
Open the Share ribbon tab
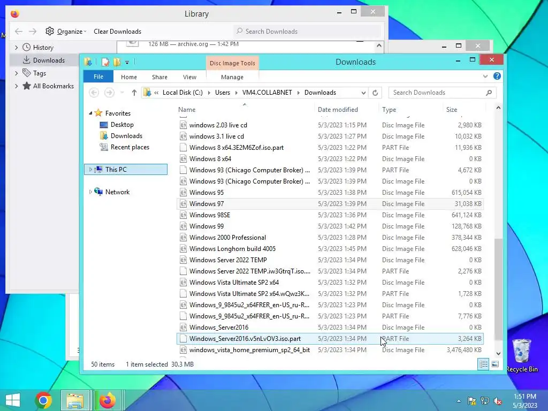pyautogui.click(x=159, y=77)
